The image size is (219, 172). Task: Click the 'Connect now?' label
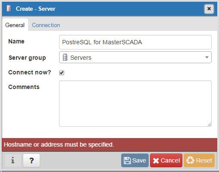click(x=30, y=72)
